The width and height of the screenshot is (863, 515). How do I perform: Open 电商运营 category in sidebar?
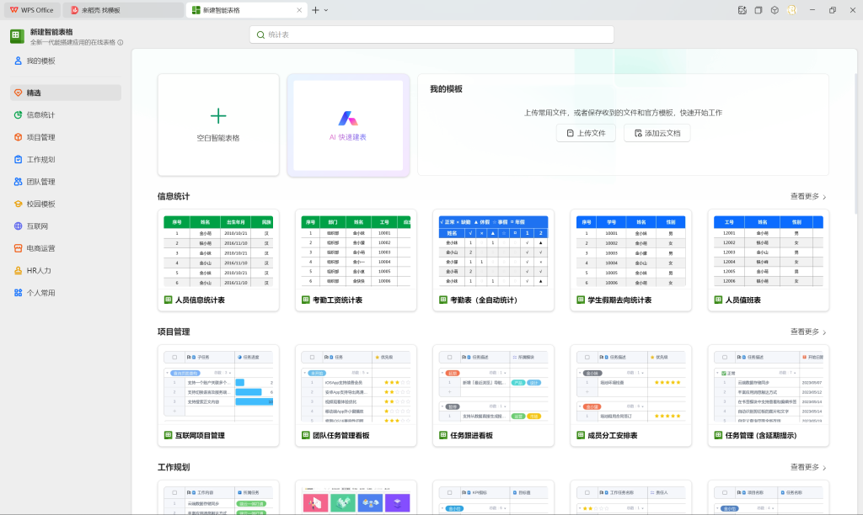[x=40, y=248]
